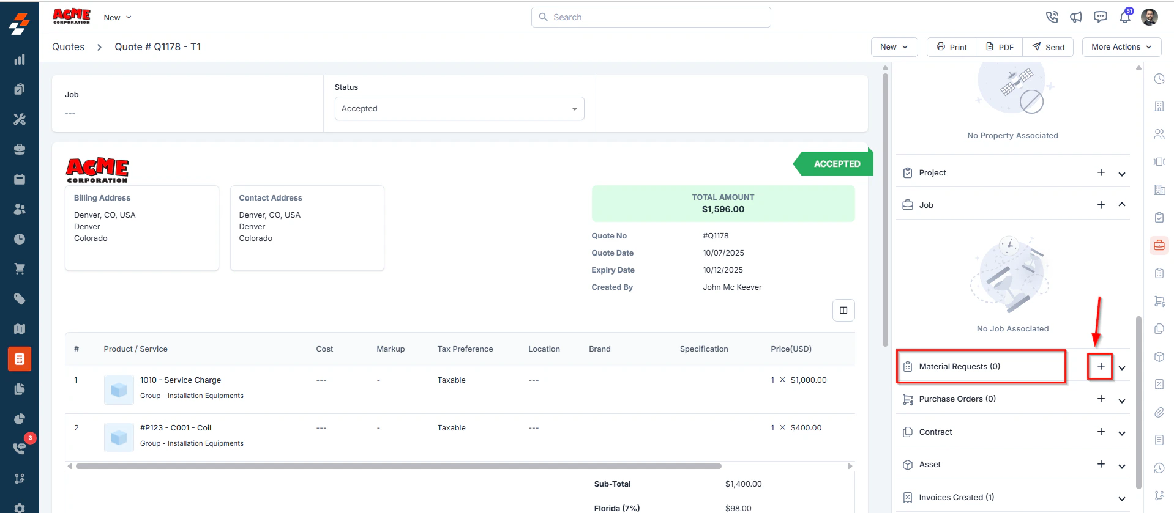Open the wrench and tools sidebar icon
Viewport: 1174px width, 513px height.
tap(20, 119)
